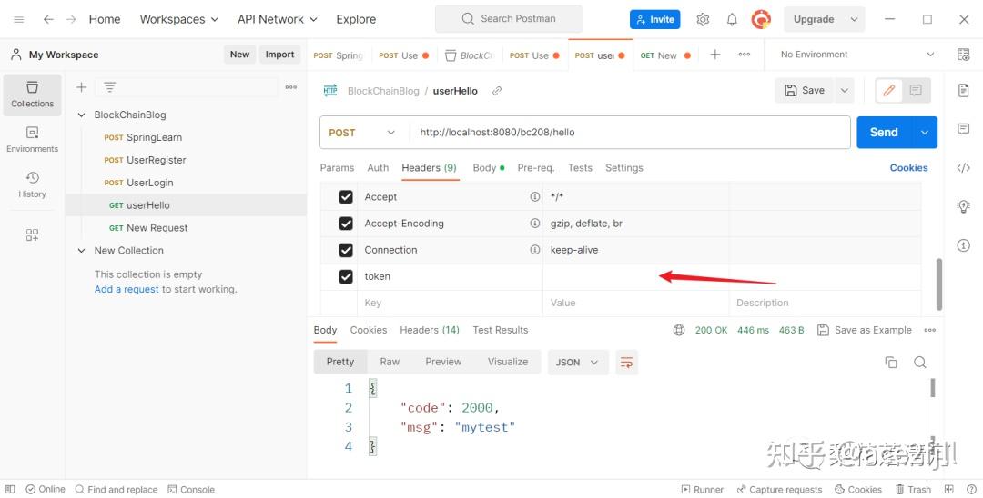The width and height of the screenshot is (983, 498).
Task: Open the POST method dropdown
Action: coord(361,133)
